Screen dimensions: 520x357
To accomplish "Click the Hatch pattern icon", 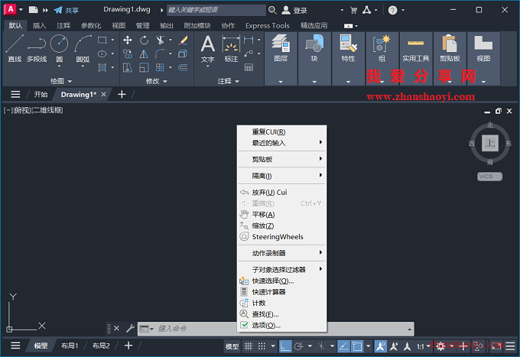I will [x=102, y=67].
